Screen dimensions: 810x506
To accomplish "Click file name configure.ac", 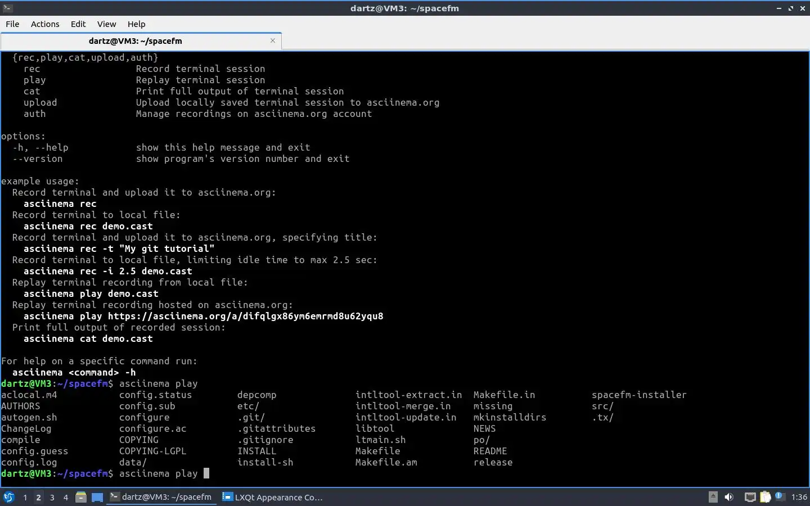I will (153, 428).
